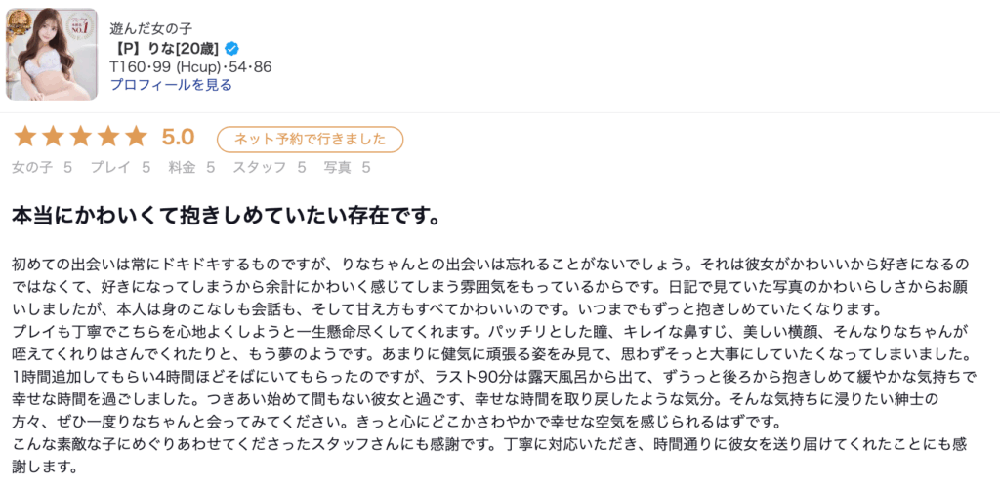Click the 5.0 overall rating score

click(178, 138)
